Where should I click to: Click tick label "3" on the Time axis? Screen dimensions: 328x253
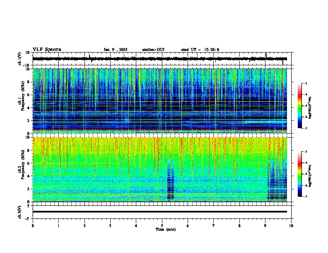tap(110, 226)
